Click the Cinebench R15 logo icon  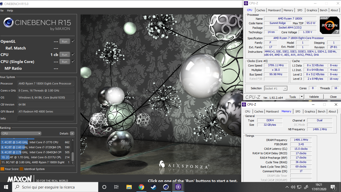tap(8, 23)
